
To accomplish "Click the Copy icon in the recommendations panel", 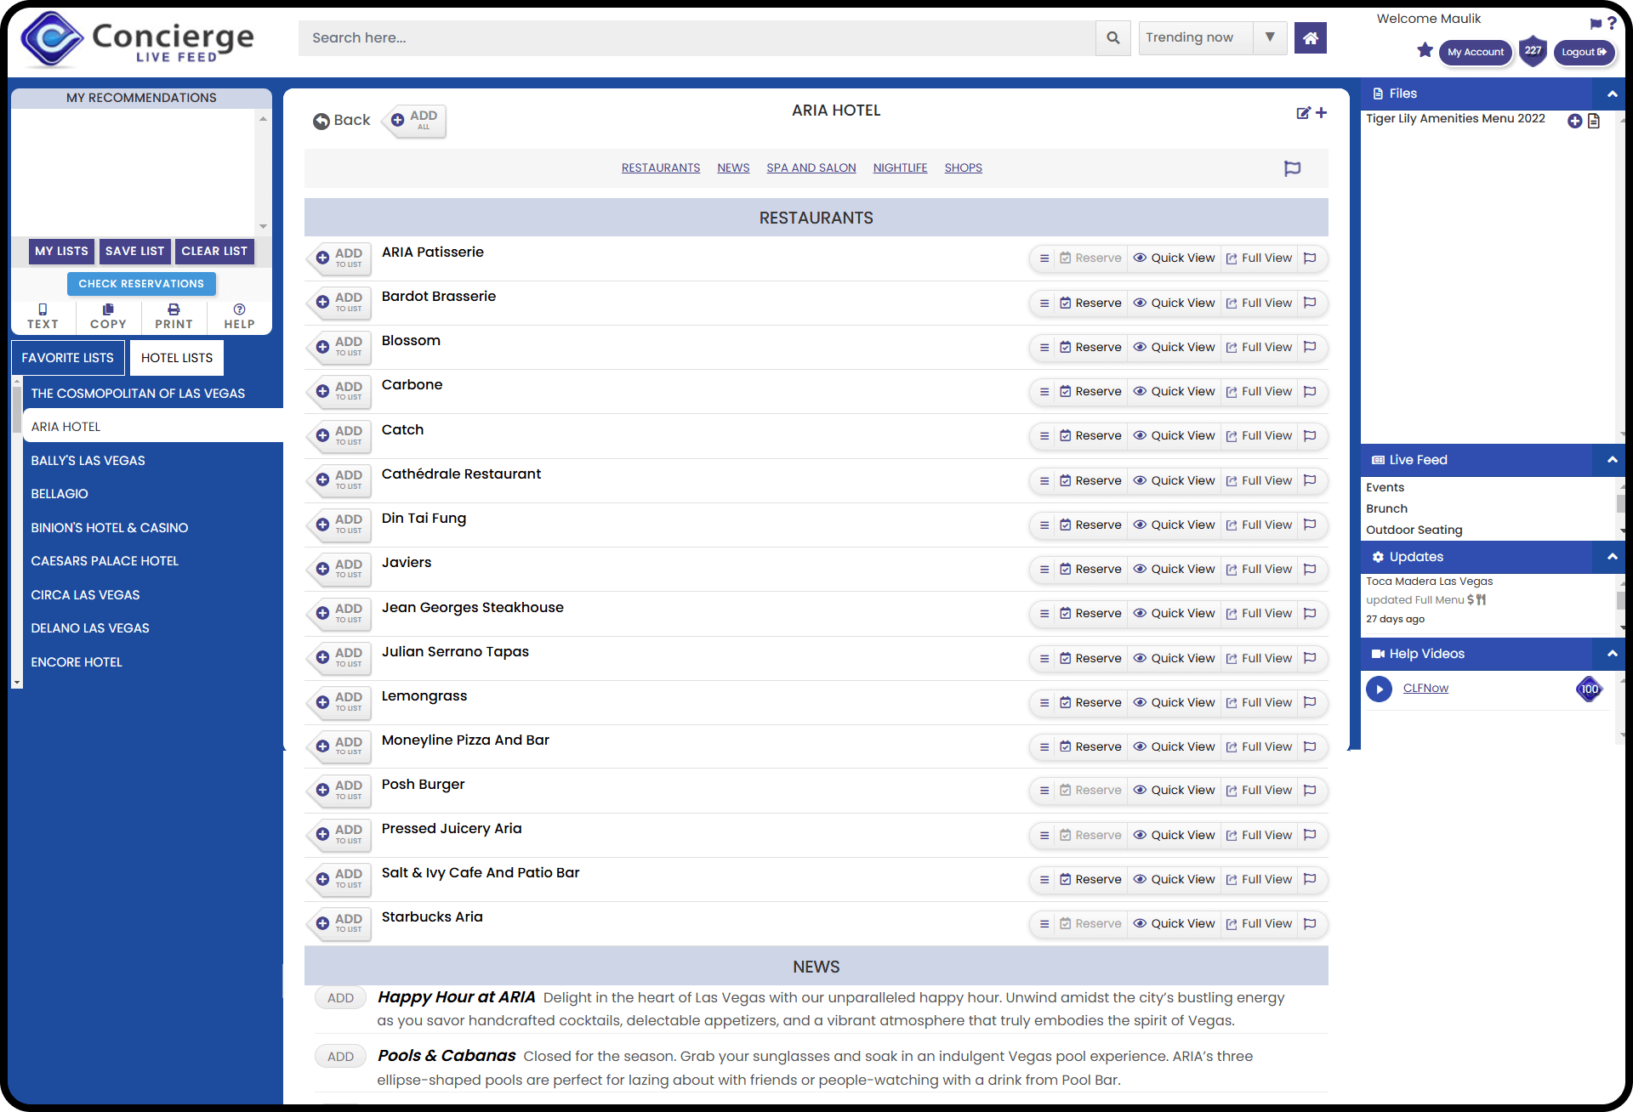I will (x=108, y=309).
